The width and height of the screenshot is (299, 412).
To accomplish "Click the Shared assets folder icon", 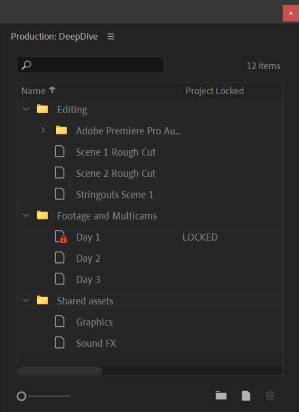I will (x=42, y=300).
